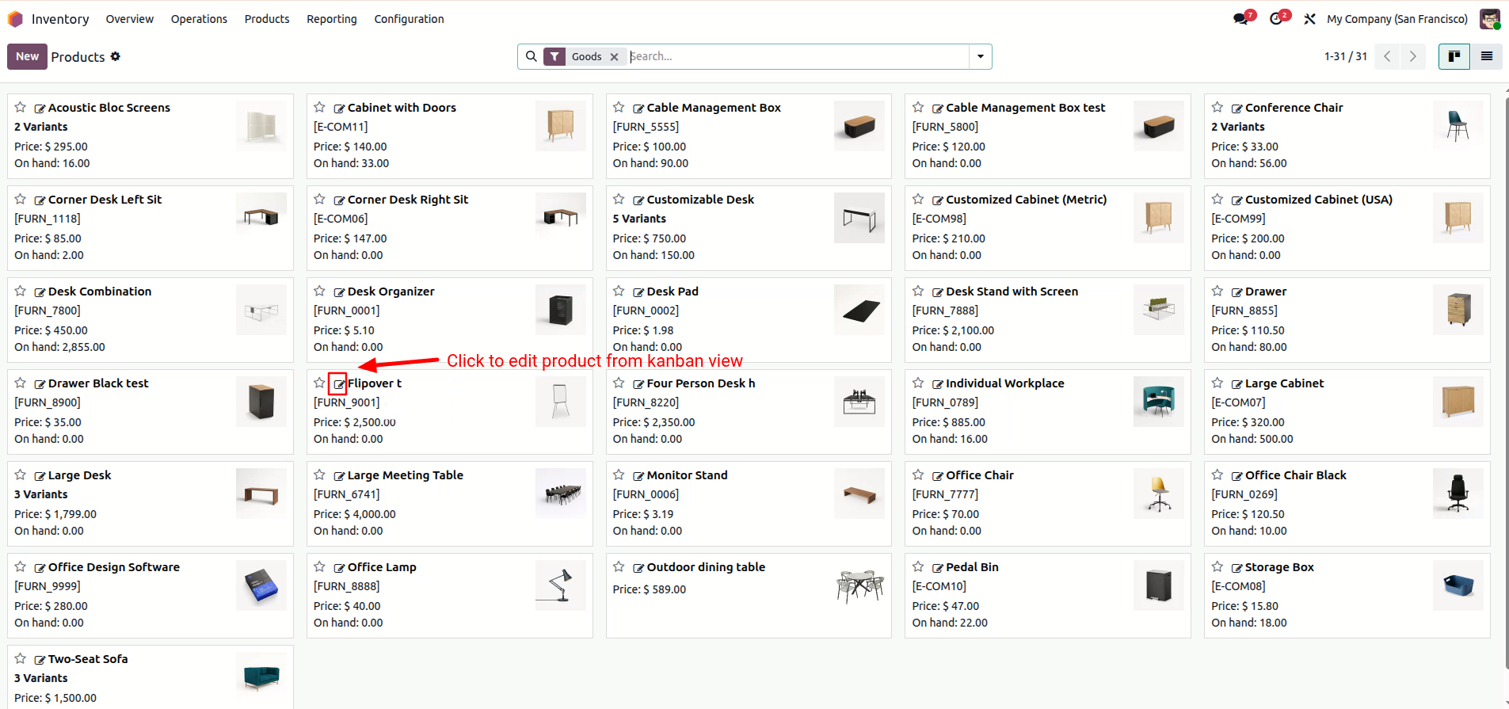The image size is (1509, 709).
Task: Click the edit icon on Pedal Bin
Action: 938,568
